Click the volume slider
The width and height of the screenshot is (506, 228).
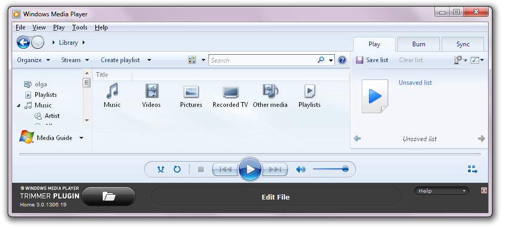[331, 169]
